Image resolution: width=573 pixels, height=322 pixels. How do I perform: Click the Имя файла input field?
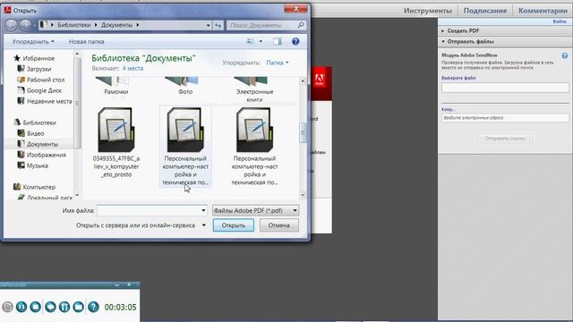[x=149, y=210]
